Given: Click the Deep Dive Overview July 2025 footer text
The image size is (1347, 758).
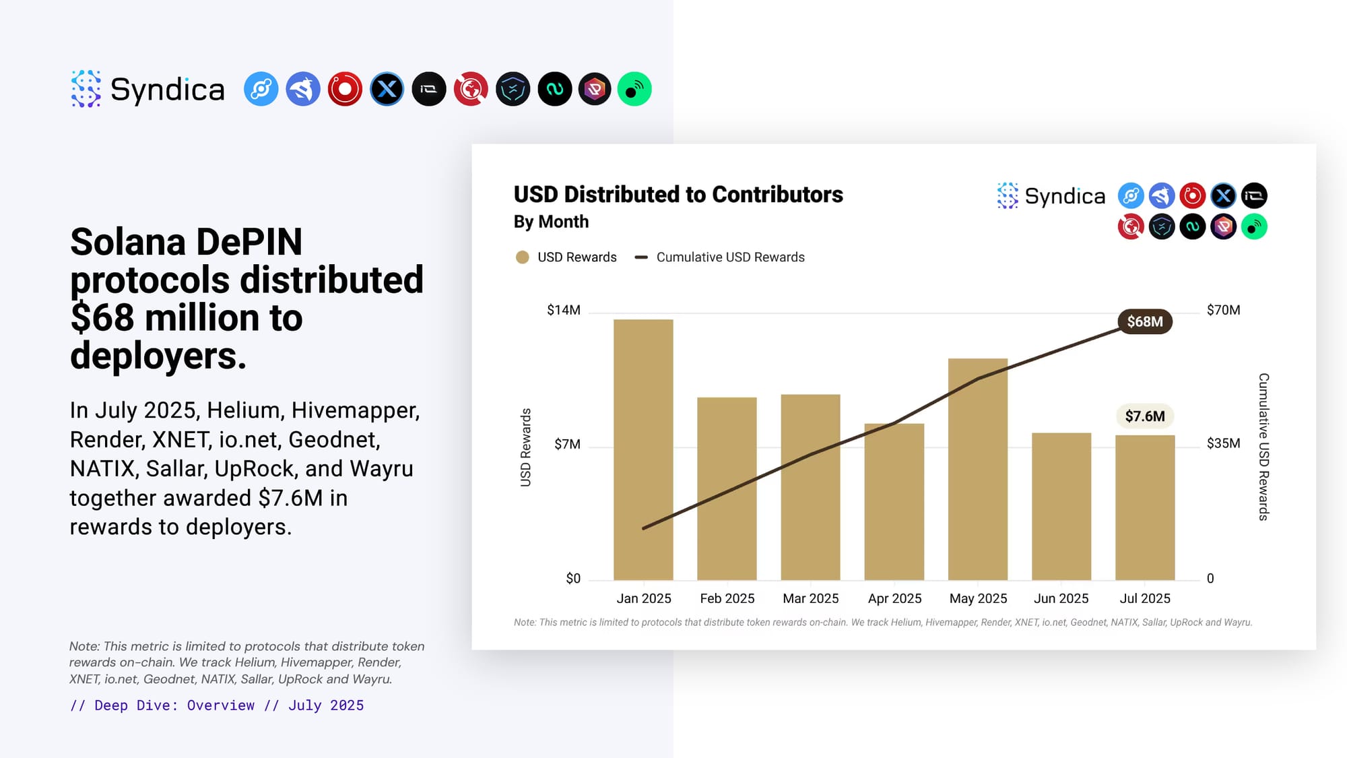Looking at the screenshot, I should (x=217, y=705).
